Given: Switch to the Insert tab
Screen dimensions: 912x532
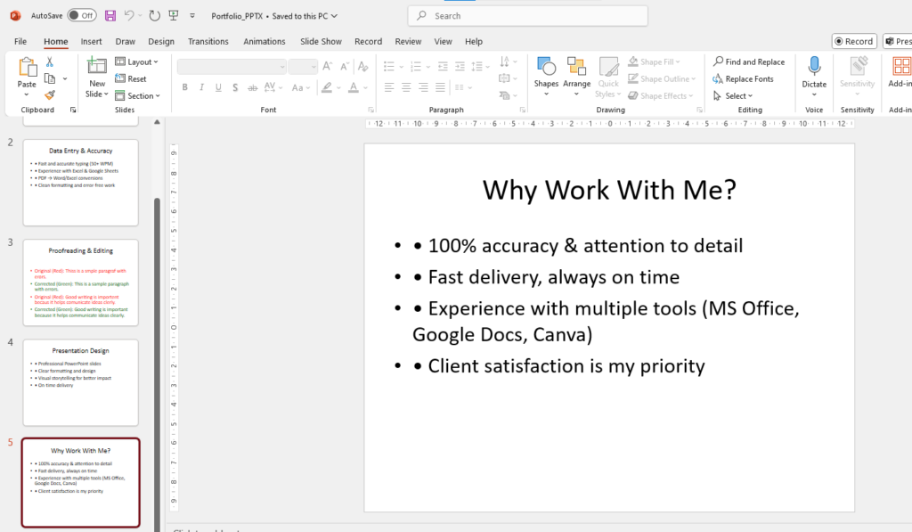Looking at the screenshot, I should click(92, 41).
